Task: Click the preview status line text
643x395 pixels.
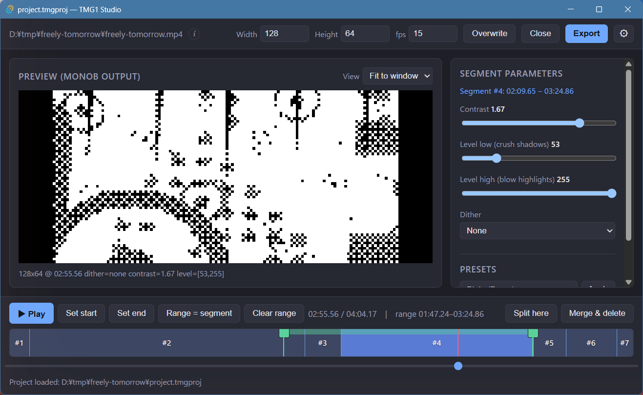Action: click(x=121, y=274)
